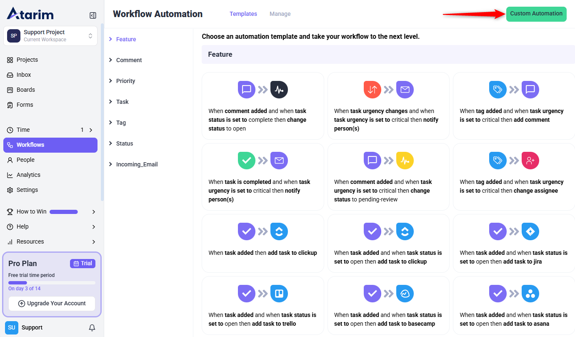This screenshot has height=337, width=575.
Task: Click the change assignee pink icon
Action: 530,161
